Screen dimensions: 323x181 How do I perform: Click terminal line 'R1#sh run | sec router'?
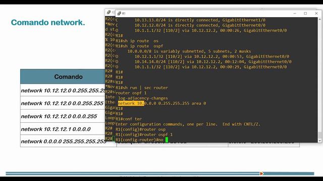click(x=141, y=87)
